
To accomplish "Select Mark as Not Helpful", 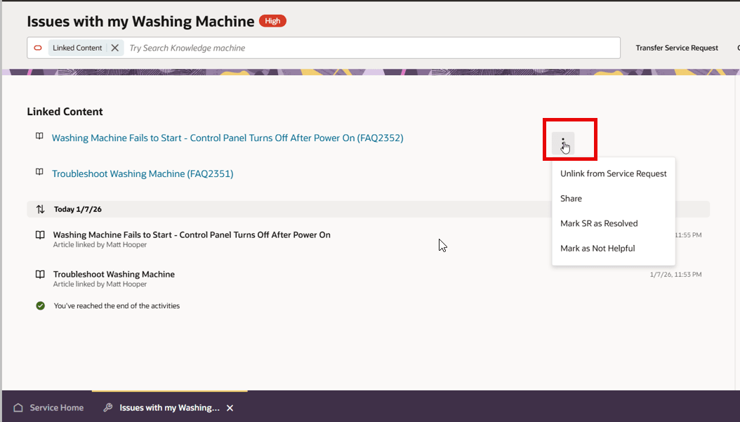I will pyautogui.click(x=597, y=248).
